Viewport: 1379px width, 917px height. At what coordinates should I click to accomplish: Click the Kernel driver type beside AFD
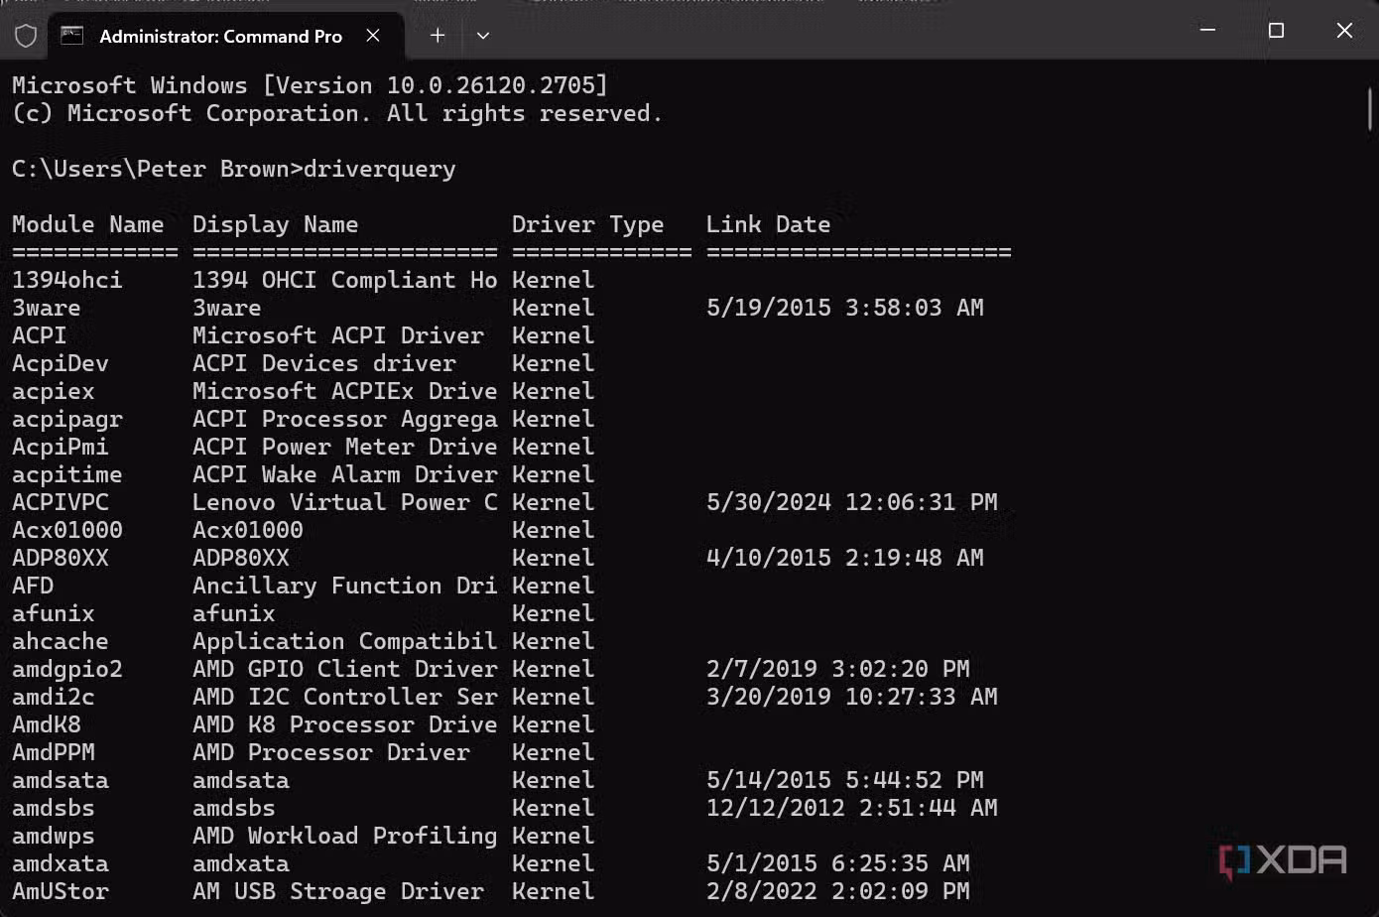553,586
